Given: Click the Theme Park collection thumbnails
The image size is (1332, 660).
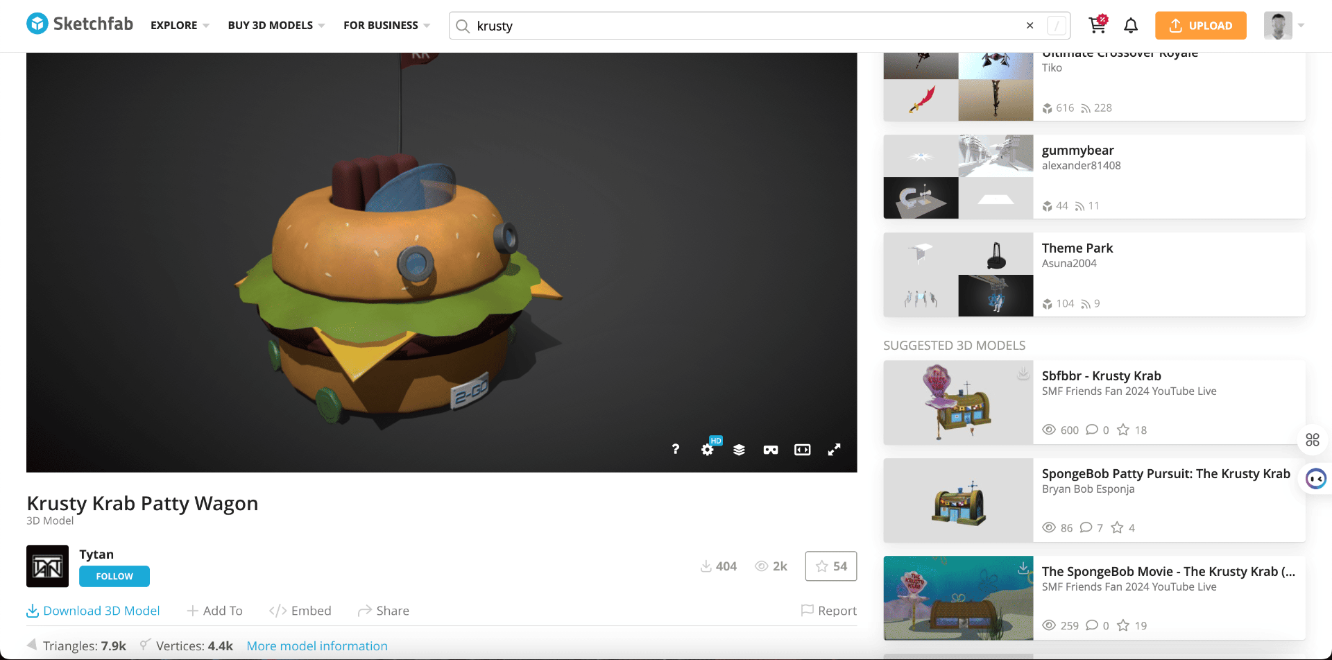Looking at the screenshot, I should 958,275.
